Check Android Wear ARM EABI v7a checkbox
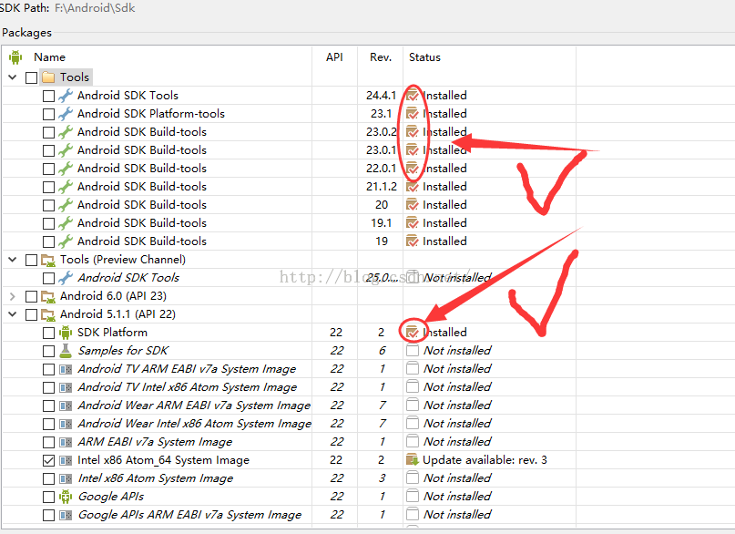 pos(48,406)
